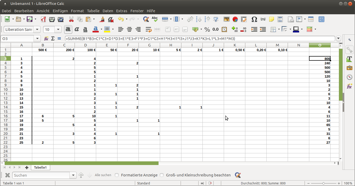Click the Clone Formatting paintbrush
Screen dimensions: 355x186
tap(102, 19)
